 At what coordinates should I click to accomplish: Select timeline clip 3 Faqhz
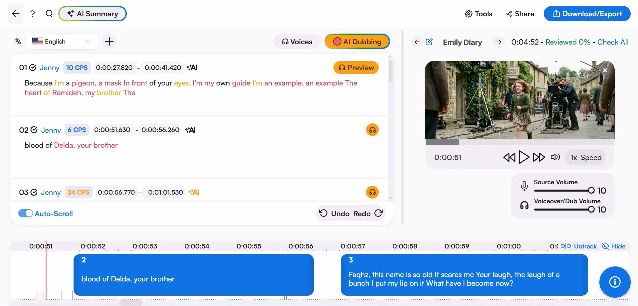pos(464,275)
